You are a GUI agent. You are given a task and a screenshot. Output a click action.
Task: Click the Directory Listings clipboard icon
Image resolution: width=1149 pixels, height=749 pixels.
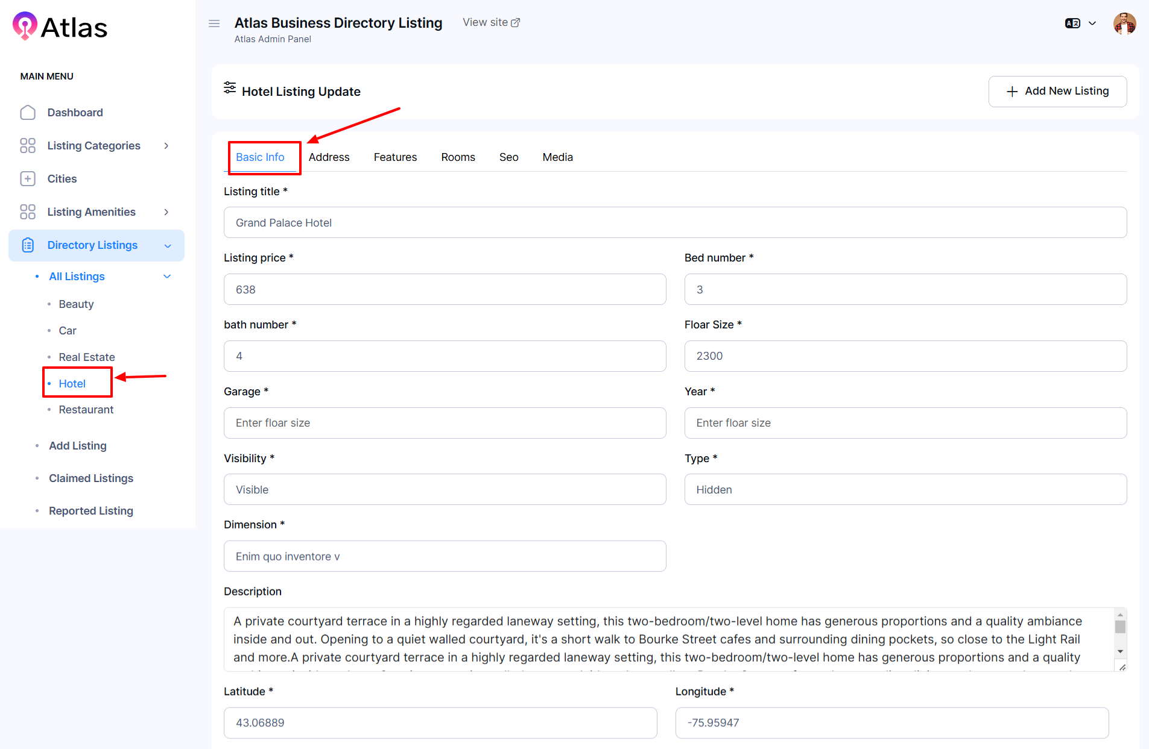tap(28, 245)
